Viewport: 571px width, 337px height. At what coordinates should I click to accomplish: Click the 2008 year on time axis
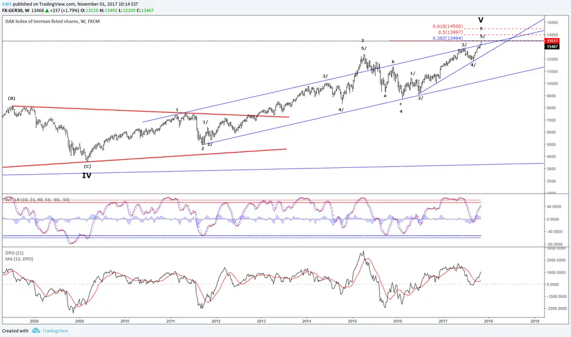click(34, 321)
